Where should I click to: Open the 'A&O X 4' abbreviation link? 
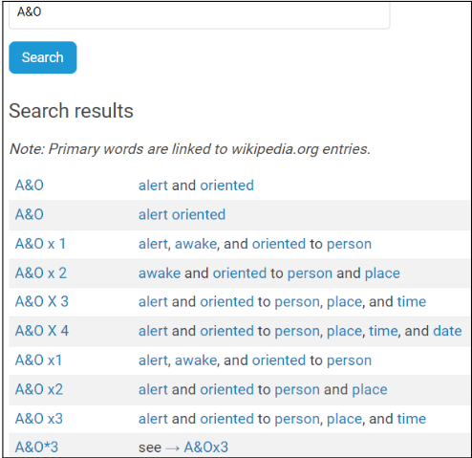[42, 331]
